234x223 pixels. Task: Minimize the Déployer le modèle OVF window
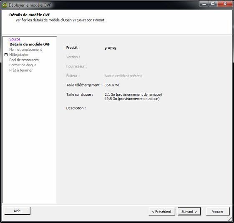[204, 4]
